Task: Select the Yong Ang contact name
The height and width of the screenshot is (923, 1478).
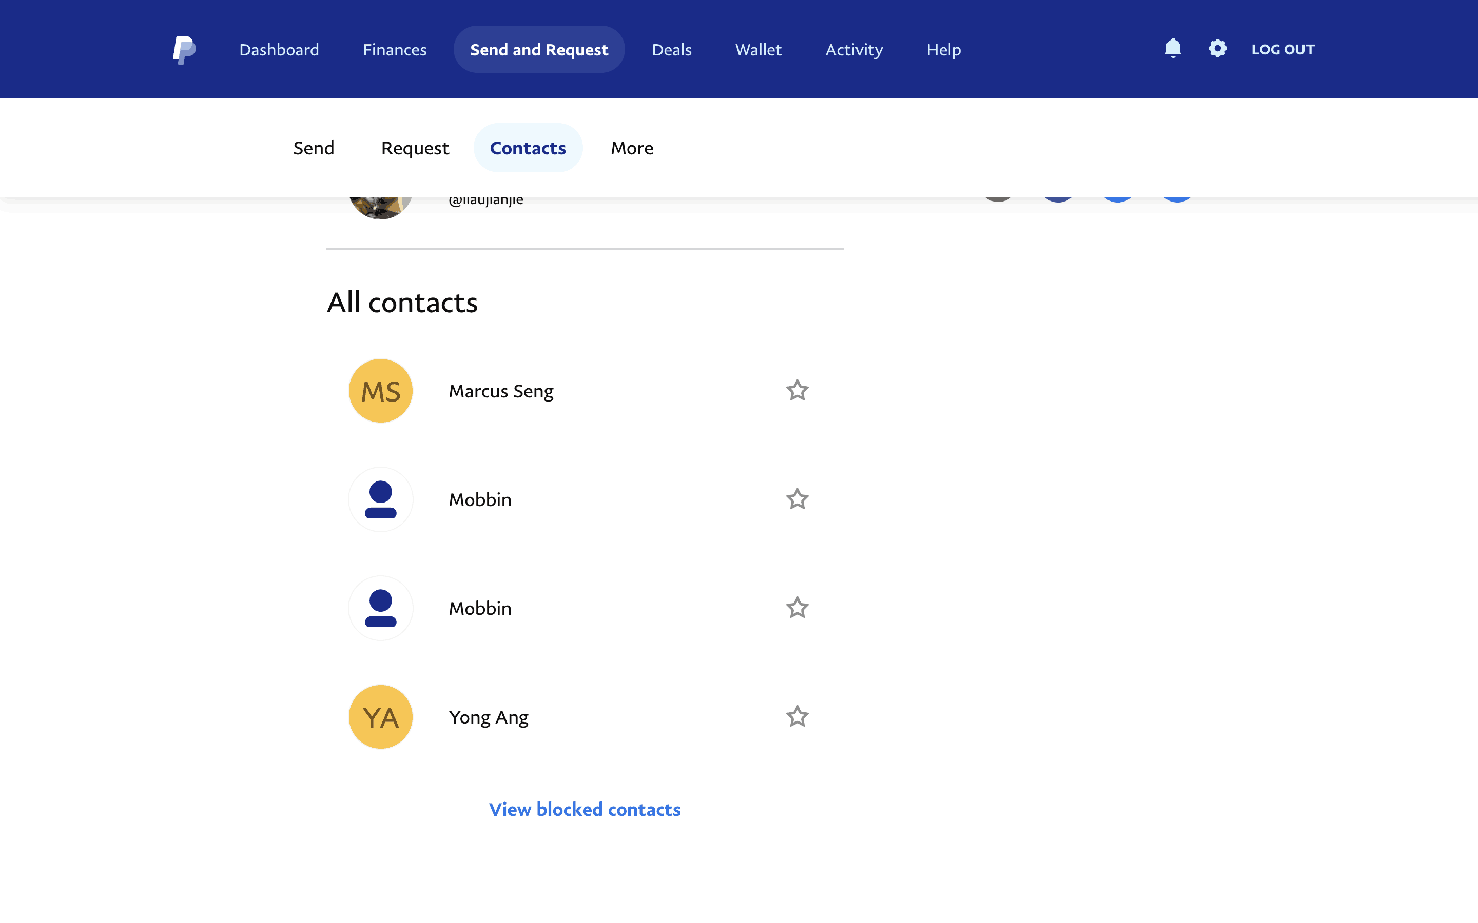Action: (488, 717)
